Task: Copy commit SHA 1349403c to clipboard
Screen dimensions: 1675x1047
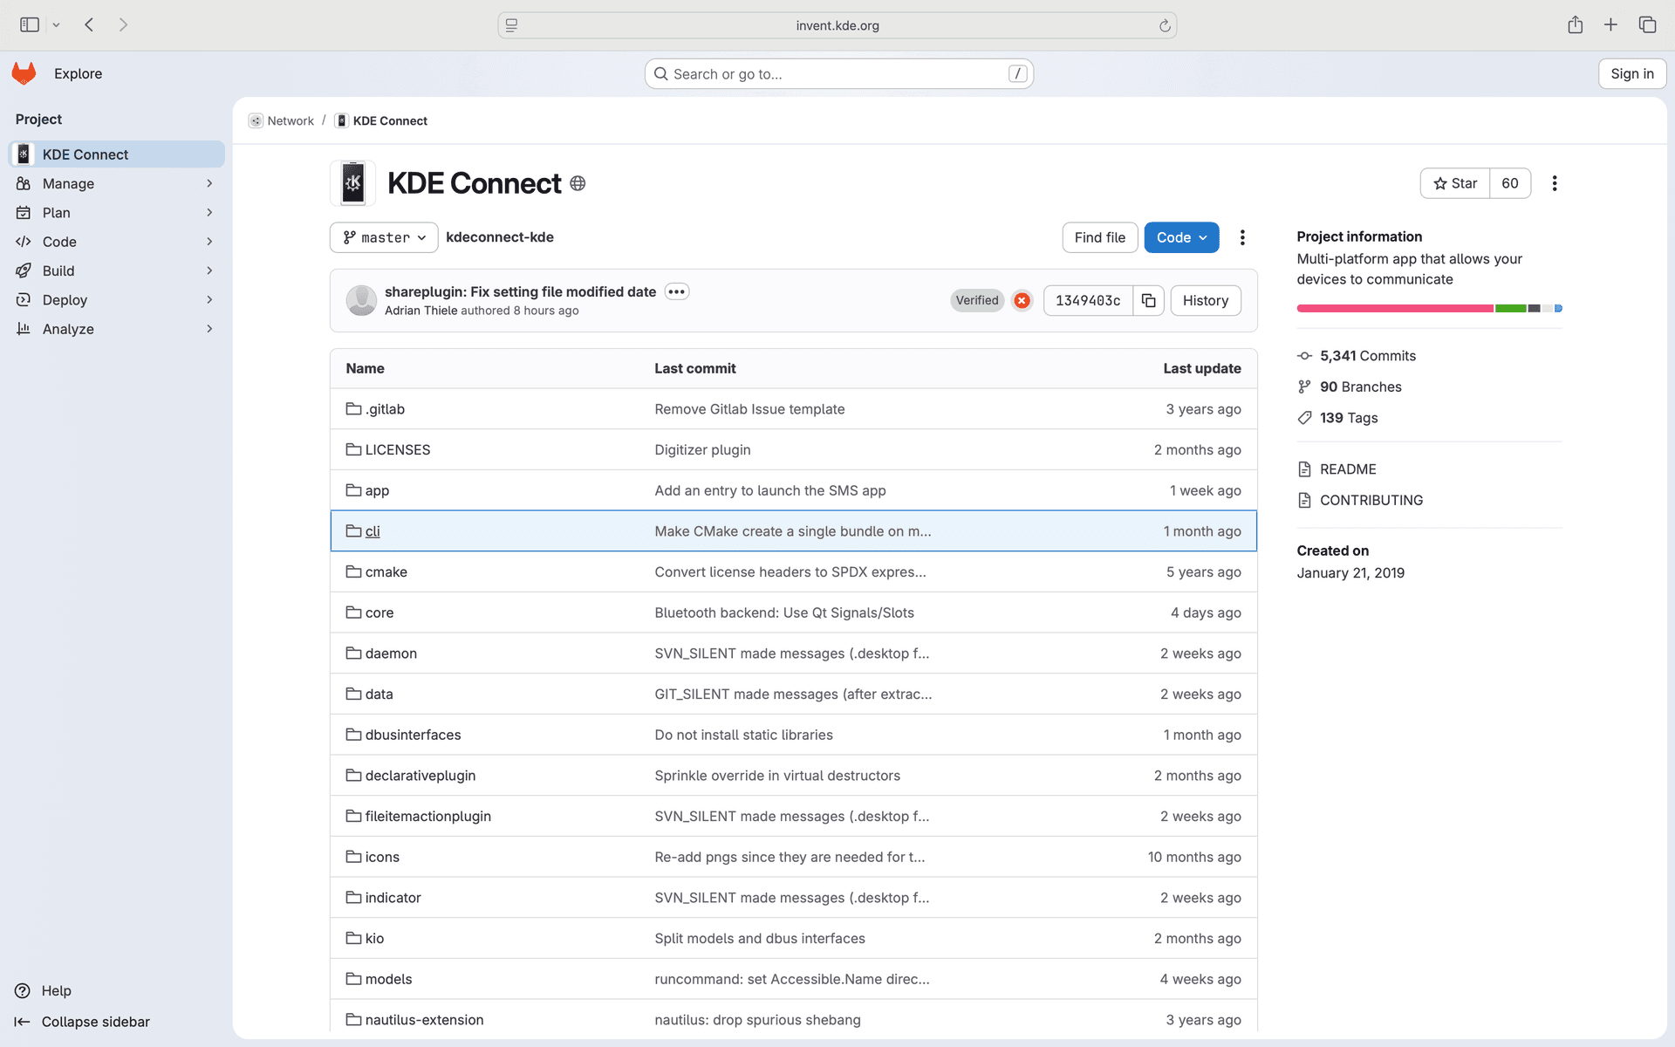Action: [1148, 300]
